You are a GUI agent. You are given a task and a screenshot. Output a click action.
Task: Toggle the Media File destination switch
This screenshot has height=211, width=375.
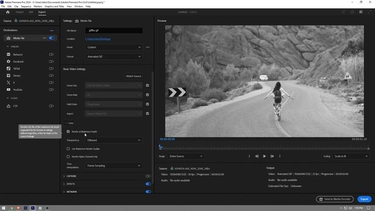52,38
